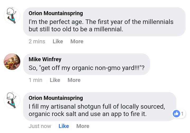Open More options for the millennials comment
The height and width of the screenshot is (133, 190).
[77, 42]
